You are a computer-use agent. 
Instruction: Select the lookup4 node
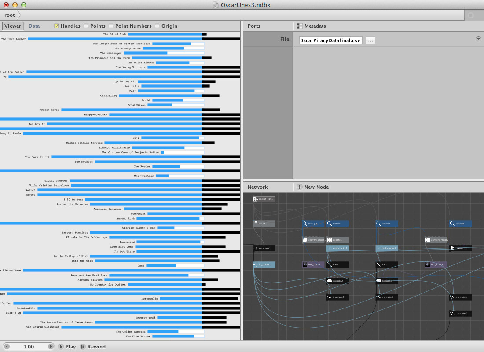(387, 224)
